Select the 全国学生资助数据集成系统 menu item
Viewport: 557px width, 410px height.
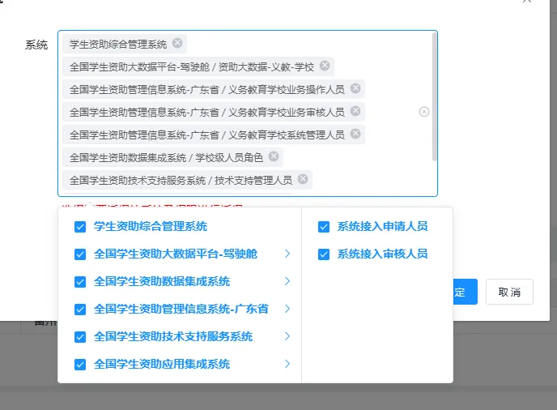162,282
